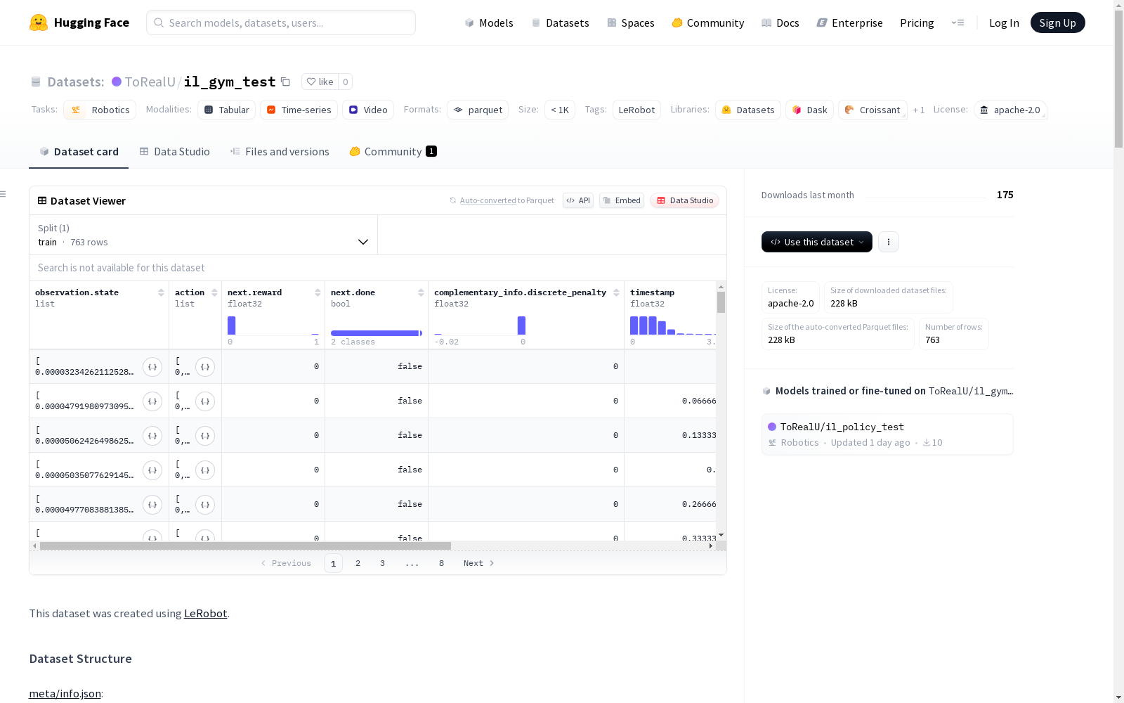Open the meta/info.json link

coord(65,693)
